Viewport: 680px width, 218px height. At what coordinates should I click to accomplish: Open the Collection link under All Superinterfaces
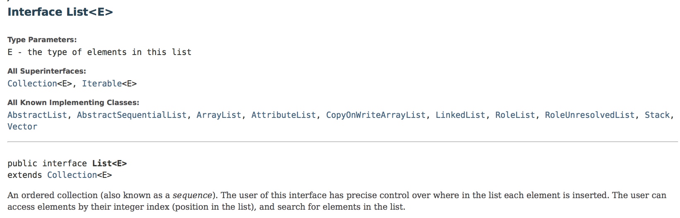click(32, 84)
